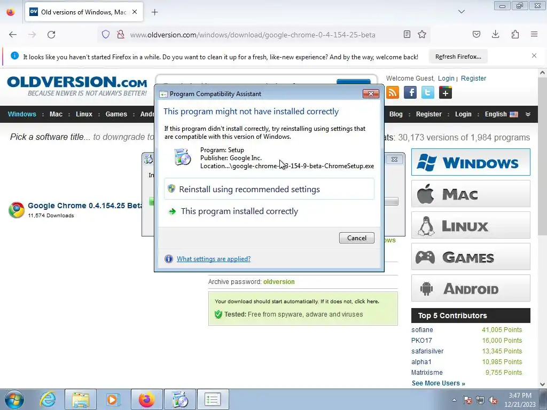Open the Firefox hamburger menu
This screenshot has width=547, height=410.
(x=534, y=34)
